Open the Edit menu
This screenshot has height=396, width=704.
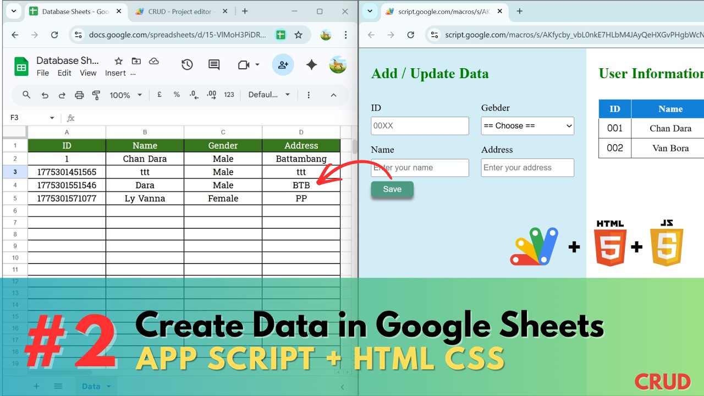click(x=64, y=73)
